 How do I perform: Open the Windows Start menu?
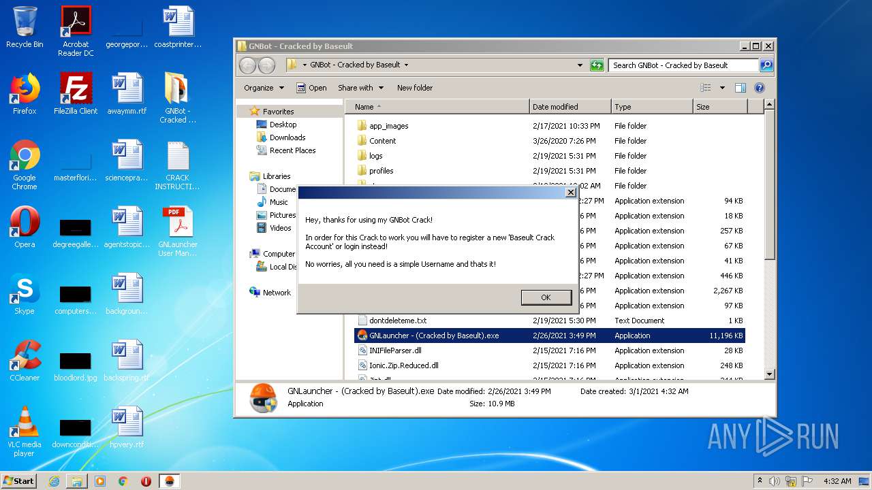coord(18,480)
